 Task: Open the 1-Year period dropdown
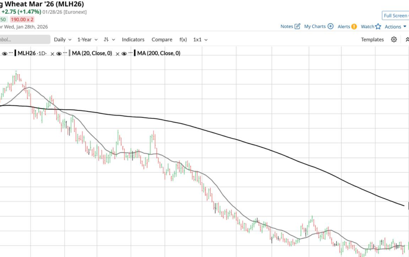coord(87,39)
